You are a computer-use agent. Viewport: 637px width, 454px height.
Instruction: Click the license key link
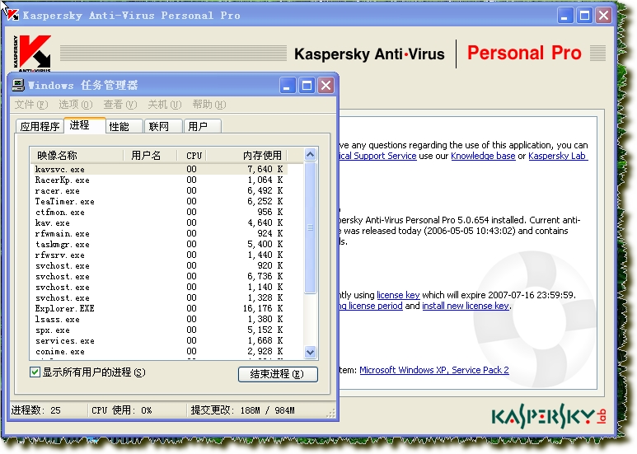click(398, 295)
